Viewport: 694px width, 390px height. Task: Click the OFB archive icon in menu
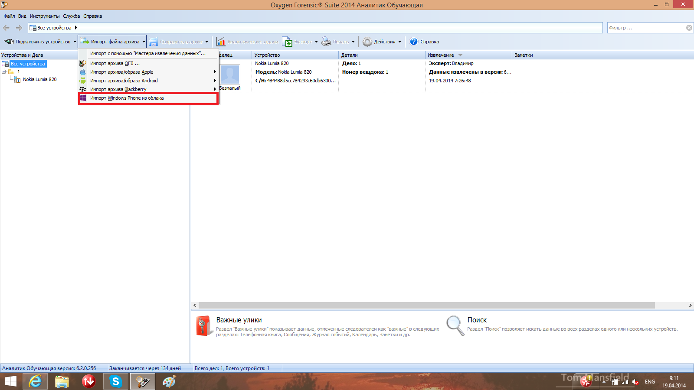83,63
